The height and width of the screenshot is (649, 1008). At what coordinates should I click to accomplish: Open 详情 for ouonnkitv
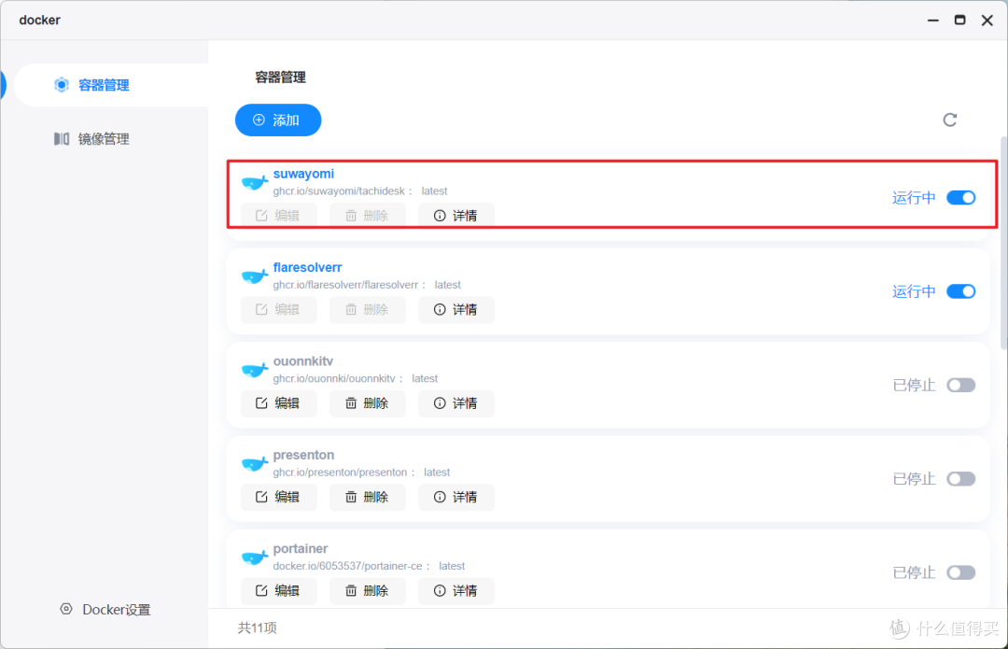click(x=455, y=403)
